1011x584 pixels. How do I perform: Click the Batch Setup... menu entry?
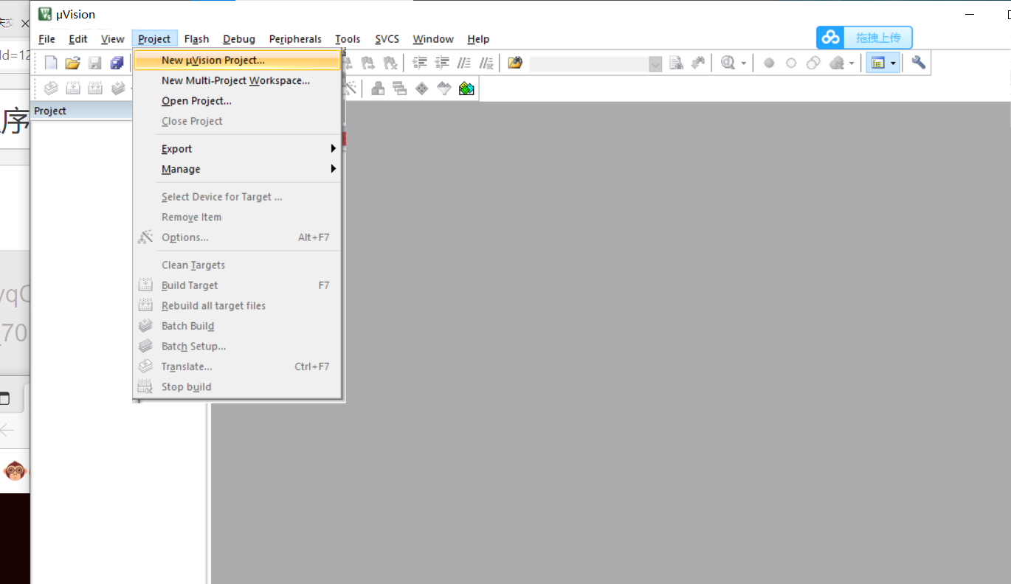coord(237,346)
